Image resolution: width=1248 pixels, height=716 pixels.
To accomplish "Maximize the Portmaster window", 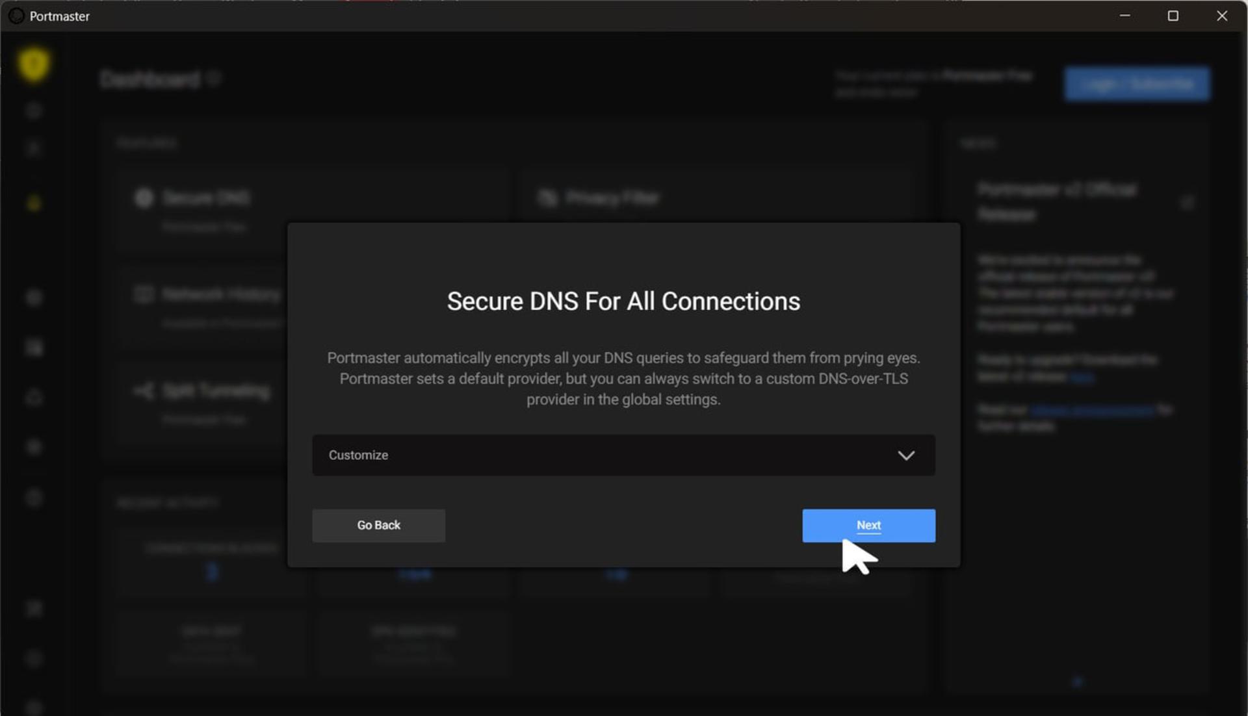I will 1173,16.
